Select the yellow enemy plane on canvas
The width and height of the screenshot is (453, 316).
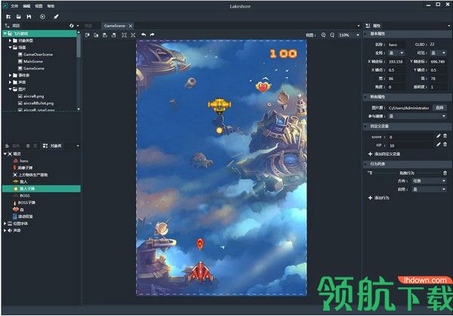pyautogui.click(x=220, y=106)
